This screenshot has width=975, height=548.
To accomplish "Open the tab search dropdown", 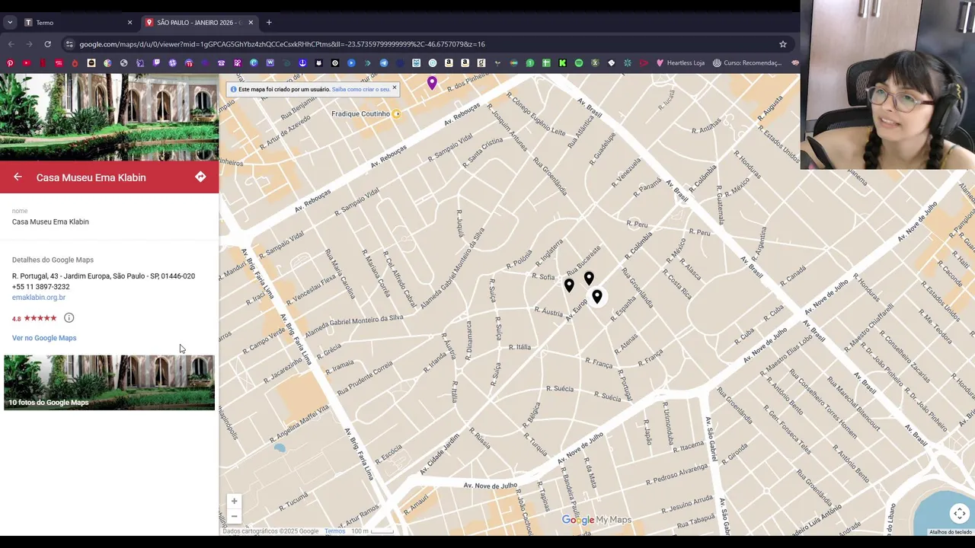I will pos(10,23).
